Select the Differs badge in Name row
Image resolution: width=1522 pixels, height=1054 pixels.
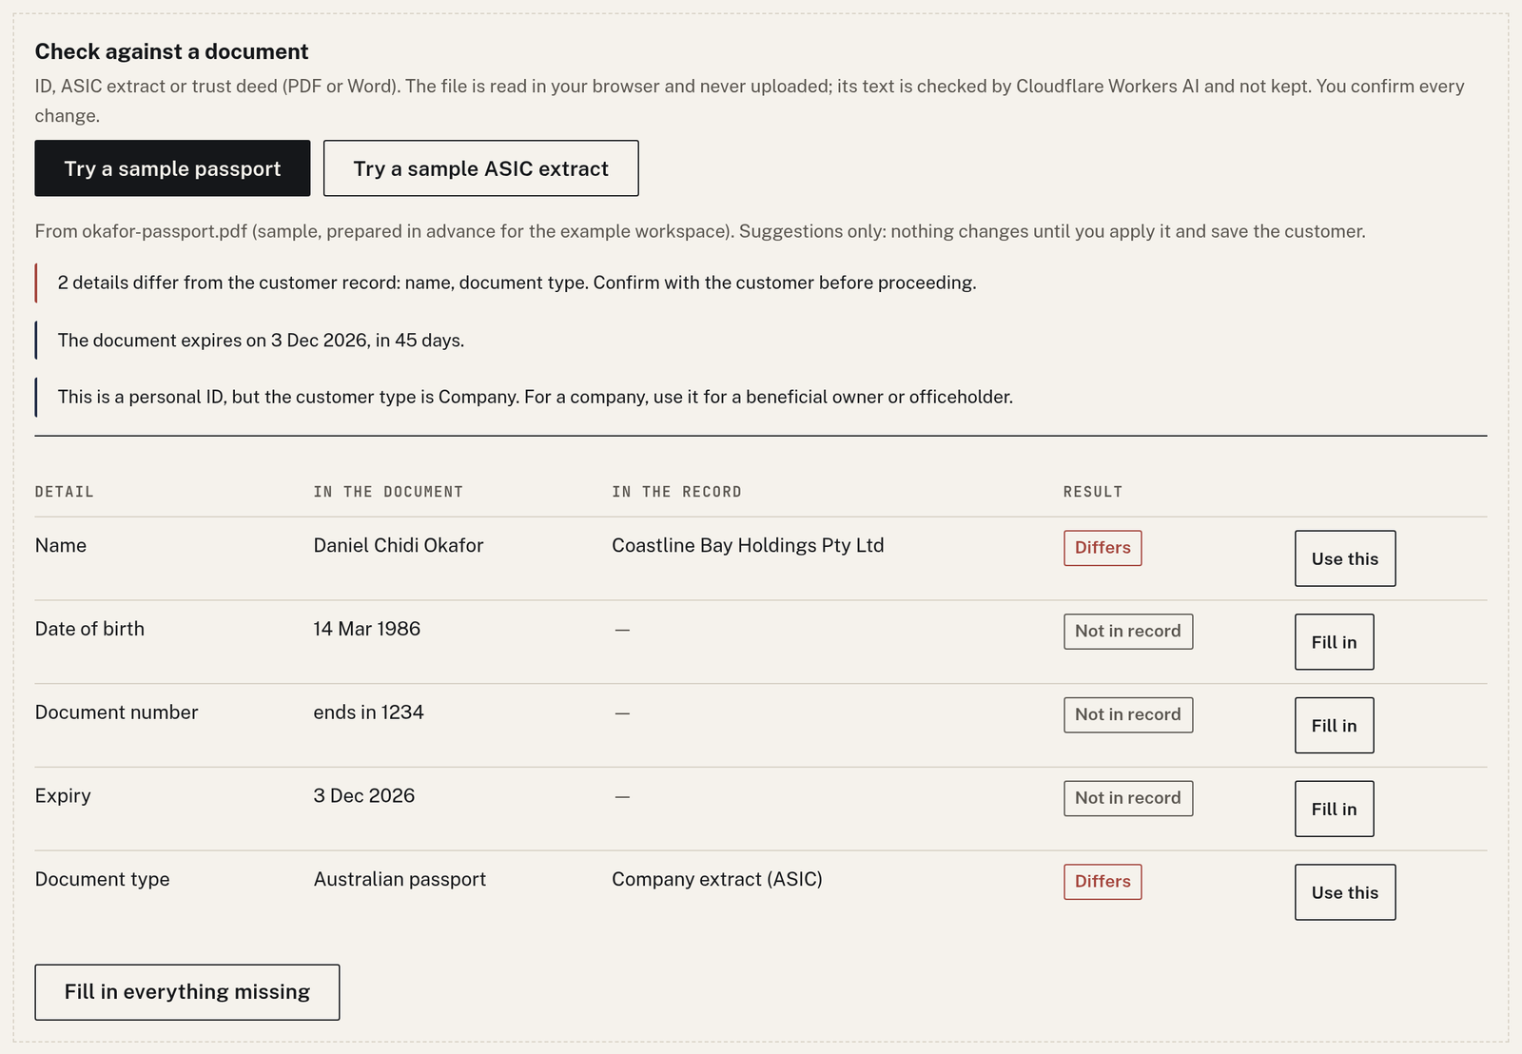pos(1102,548)
